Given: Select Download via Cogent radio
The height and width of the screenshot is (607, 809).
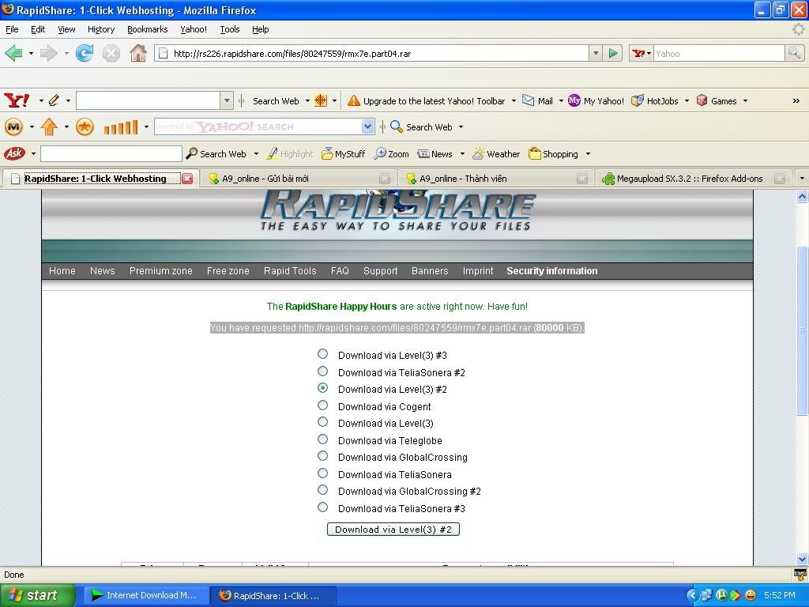Looking at the screenshot, I should click(322, 405).
